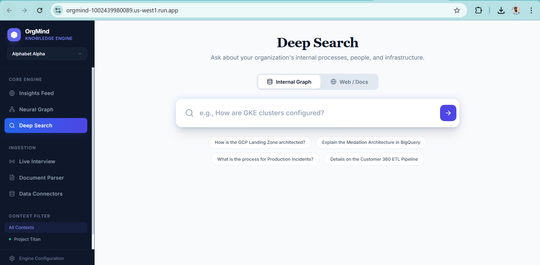This screenshot has width=540, height=265.
Task: Click the OrgMind hexagon logo
Action: (x=14, y=35)
